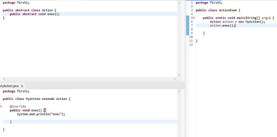This screenshot has height=137, width=277.
Task: Collapse the main method fold marker
Action: [x=194, y=18]
